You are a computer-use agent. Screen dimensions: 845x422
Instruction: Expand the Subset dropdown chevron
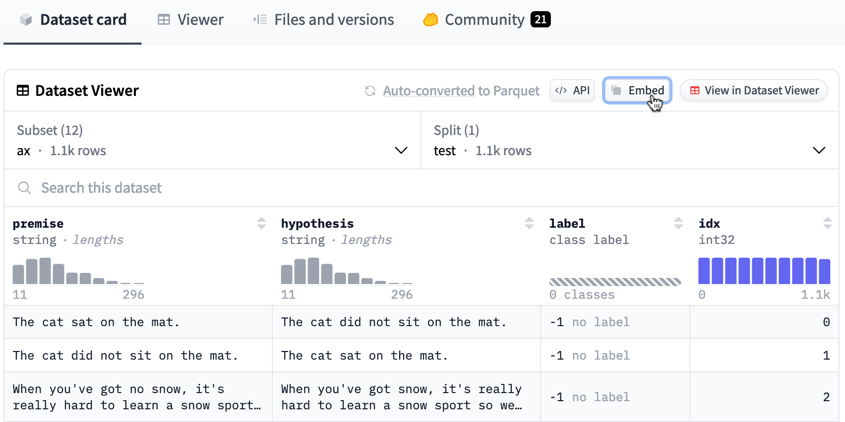click(x=401, y=151)
